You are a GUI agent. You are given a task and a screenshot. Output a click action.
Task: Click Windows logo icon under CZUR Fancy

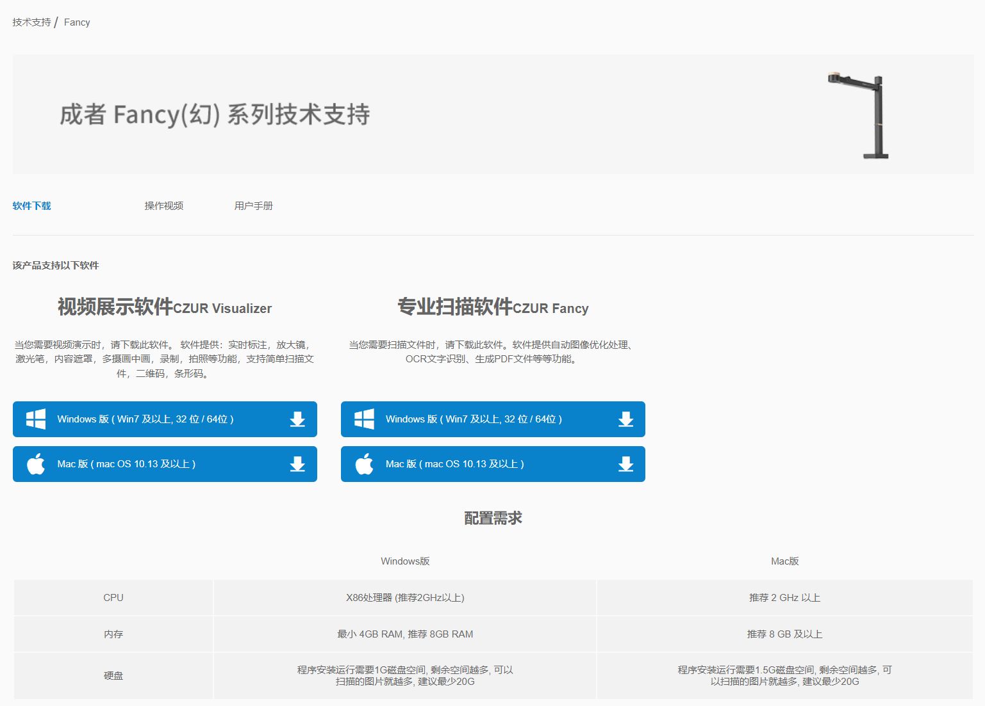coord(364,419)
